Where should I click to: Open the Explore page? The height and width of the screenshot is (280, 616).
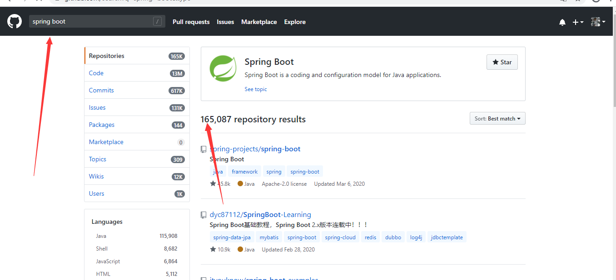pos(295,22)
